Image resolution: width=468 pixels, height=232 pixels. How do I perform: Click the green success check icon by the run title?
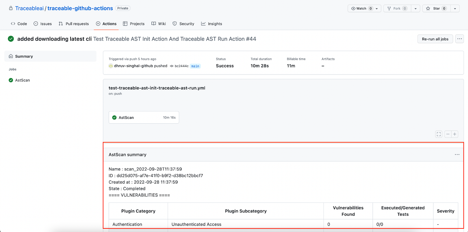pyautogui.click(x=11, y=39)
